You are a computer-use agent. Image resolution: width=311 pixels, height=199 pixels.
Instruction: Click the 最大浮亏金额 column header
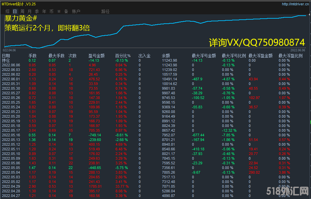[204, 56]
